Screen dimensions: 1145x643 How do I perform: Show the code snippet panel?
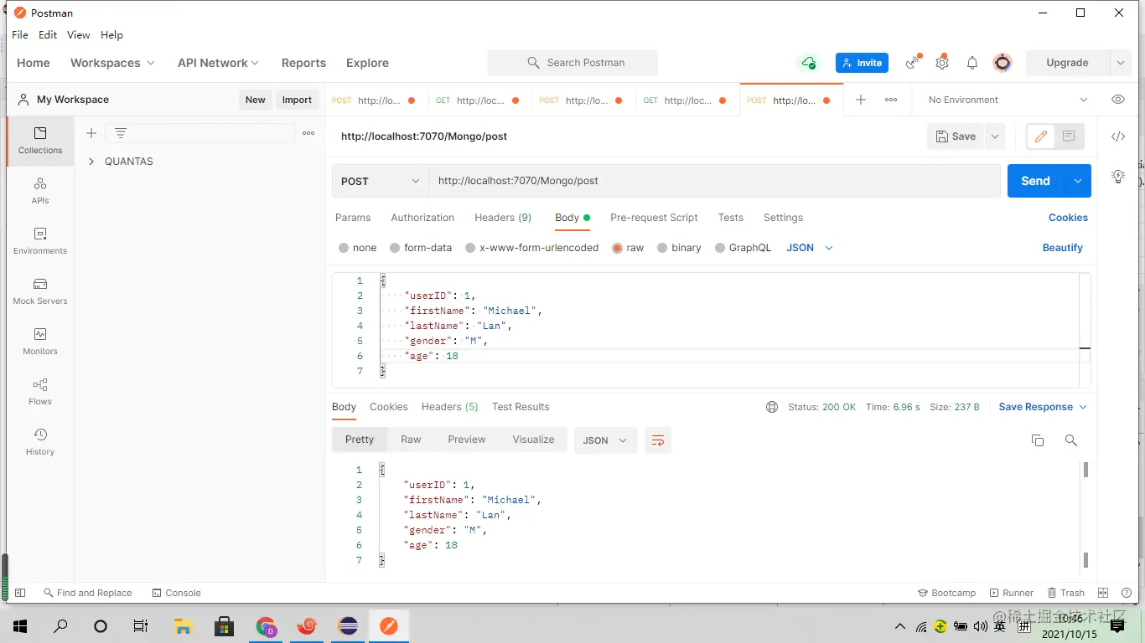point(1118,136)
